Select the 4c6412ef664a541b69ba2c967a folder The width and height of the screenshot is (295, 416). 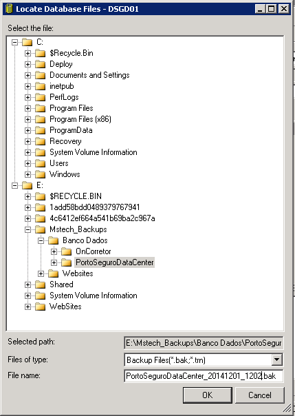pos(102,218)
